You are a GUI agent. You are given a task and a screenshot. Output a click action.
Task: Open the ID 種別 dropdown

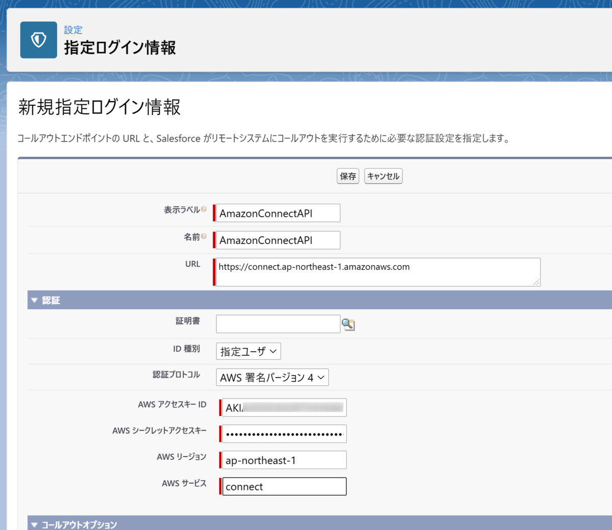(x=248, y=351)
